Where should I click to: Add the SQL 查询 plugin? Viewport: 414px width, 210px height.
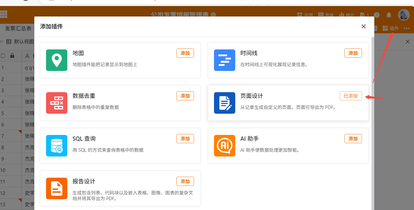pyautogui.click(x=185, y=139)
